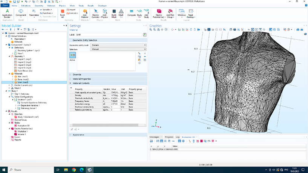308x173 pixels.
Task: Click the Add Material icon
Action: coord(85,12)
